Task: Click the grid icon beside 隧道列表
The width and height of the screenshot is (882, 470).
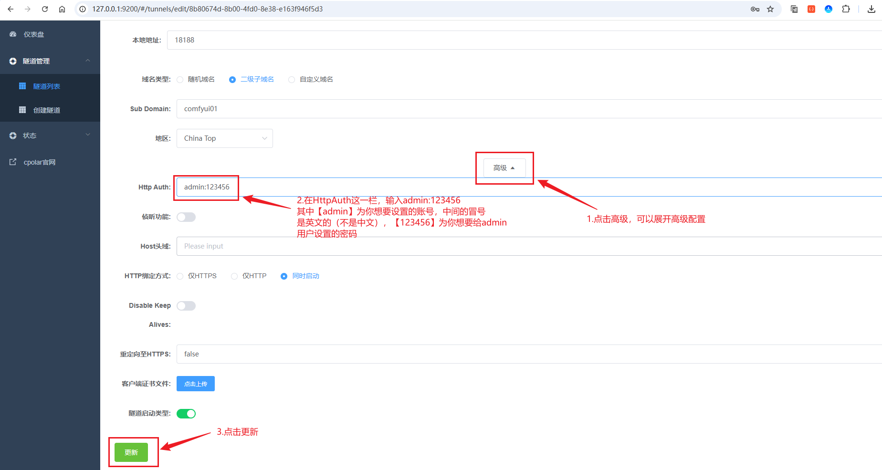Action: pos(22,86)
